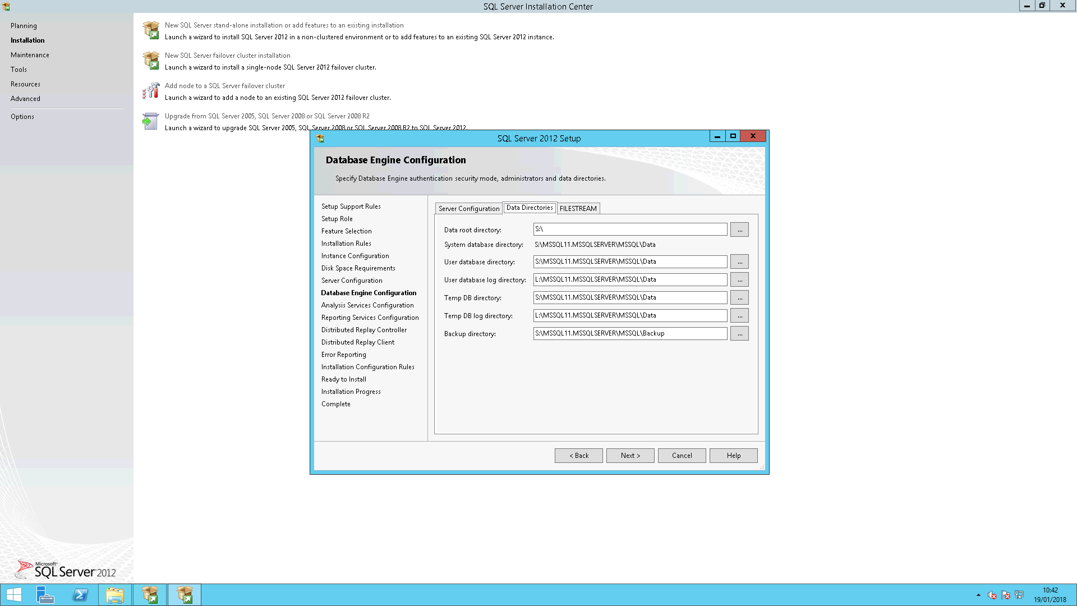
Task: Open File Explorer from the taskbar
Action: [x=115, y=595]
